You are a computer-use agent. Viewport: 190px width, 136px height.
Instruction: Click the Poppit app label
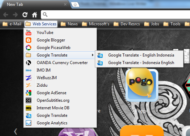142,111
